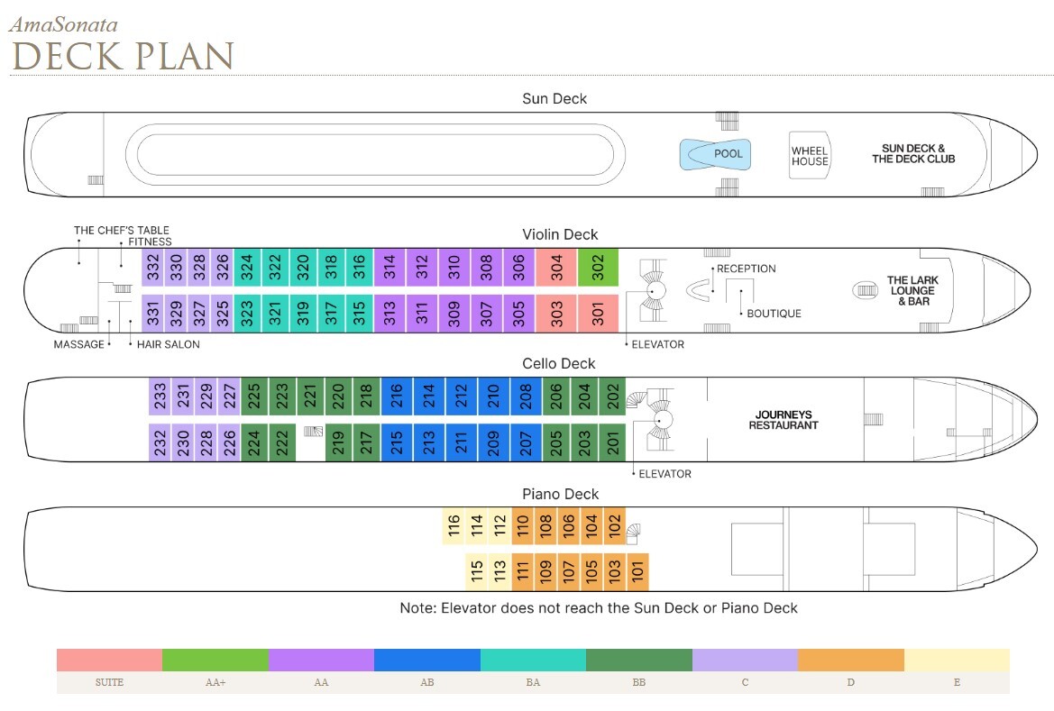The width and height of the screenshot is (1054, 711).
Task: Click the Journeys Restaurant label
Action: [784, 420]
